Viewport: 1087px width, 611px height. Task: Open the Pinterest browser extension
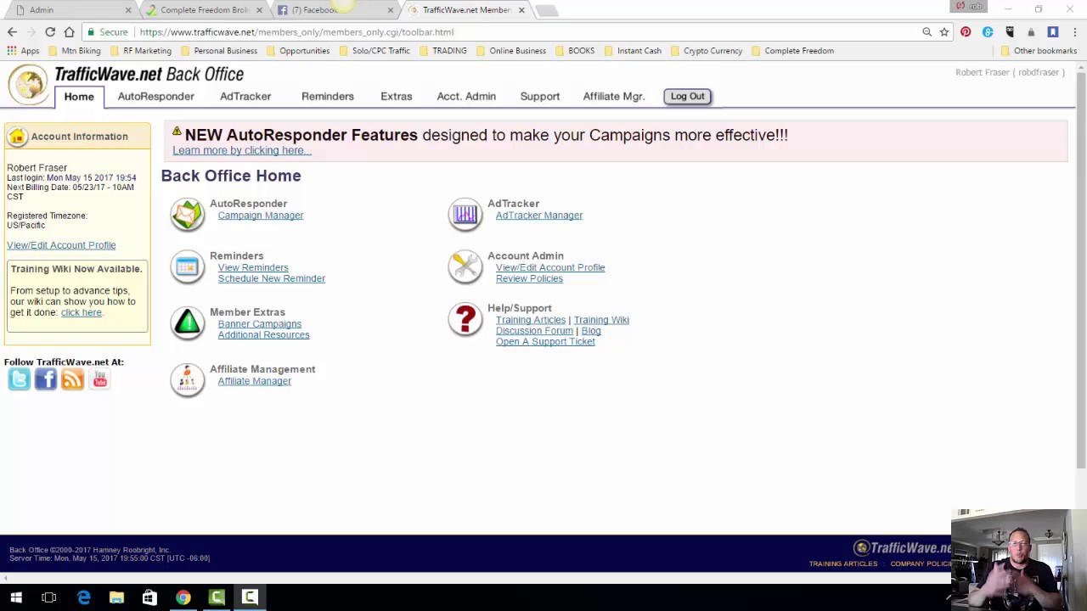(966, 32)
